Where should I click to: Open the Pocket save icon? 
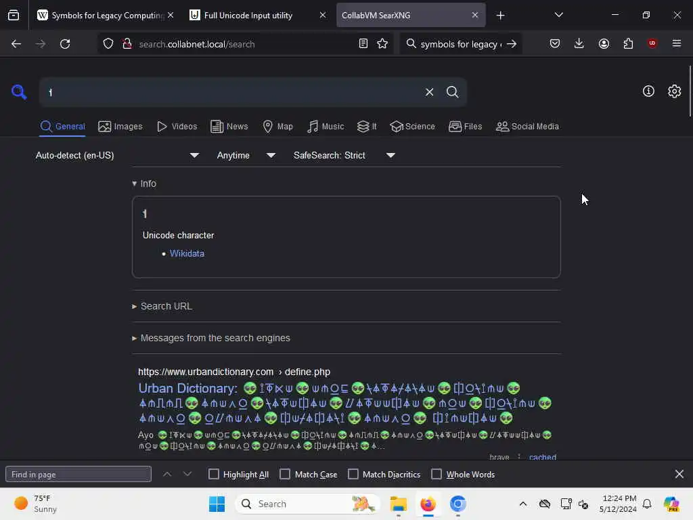click(x=555, y=43)
